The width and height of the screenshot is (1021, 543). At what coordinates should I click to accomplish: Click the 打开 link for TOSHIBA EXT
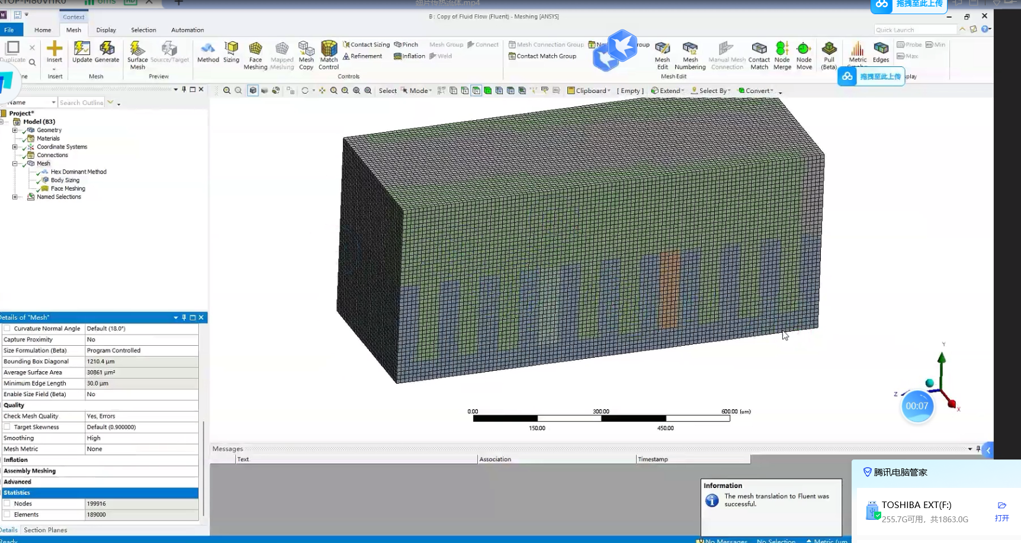tap(1001, 518)
